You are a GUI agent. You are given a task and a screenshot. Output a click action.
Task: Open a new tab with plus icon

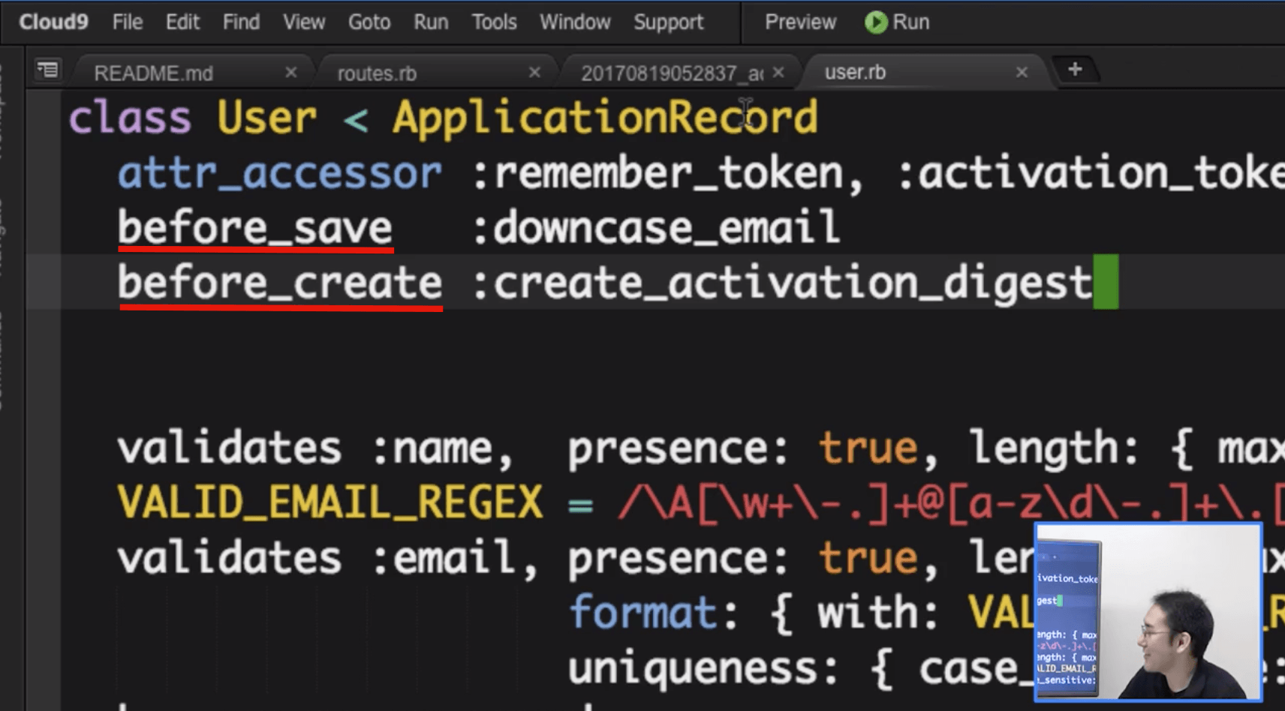pos(1075,70)
